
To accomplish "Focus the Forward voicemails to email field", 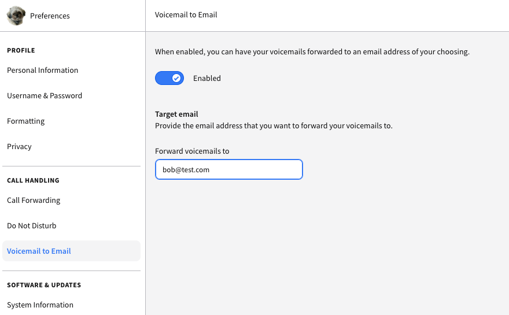I will [x=229, y=169].
